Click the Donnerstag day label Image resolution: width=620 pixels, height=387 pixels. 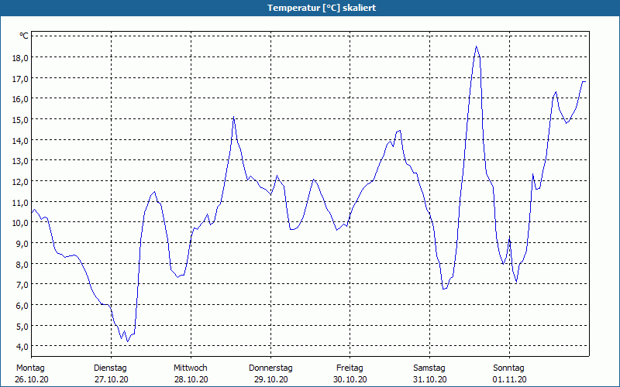click(x=270, y=368)
